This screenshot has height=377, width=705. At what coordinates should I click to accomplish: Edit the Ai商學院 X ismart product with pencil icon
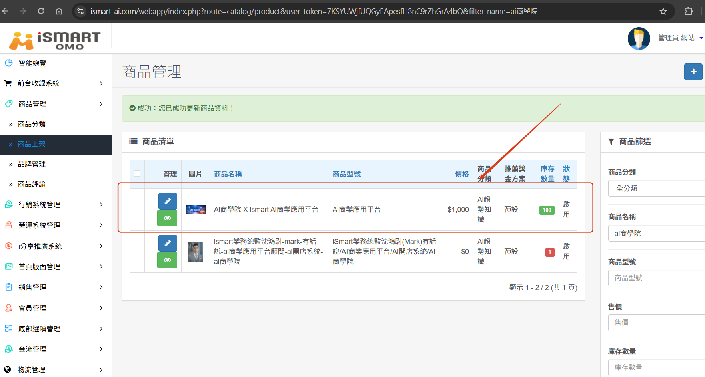click(168, 201)
